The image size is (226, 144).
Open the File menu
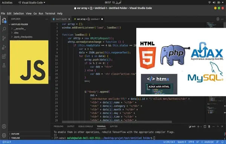[3, 13]
